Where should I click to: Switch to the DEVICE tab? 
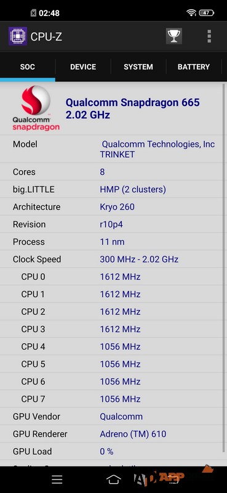click(x=83, y=67)
